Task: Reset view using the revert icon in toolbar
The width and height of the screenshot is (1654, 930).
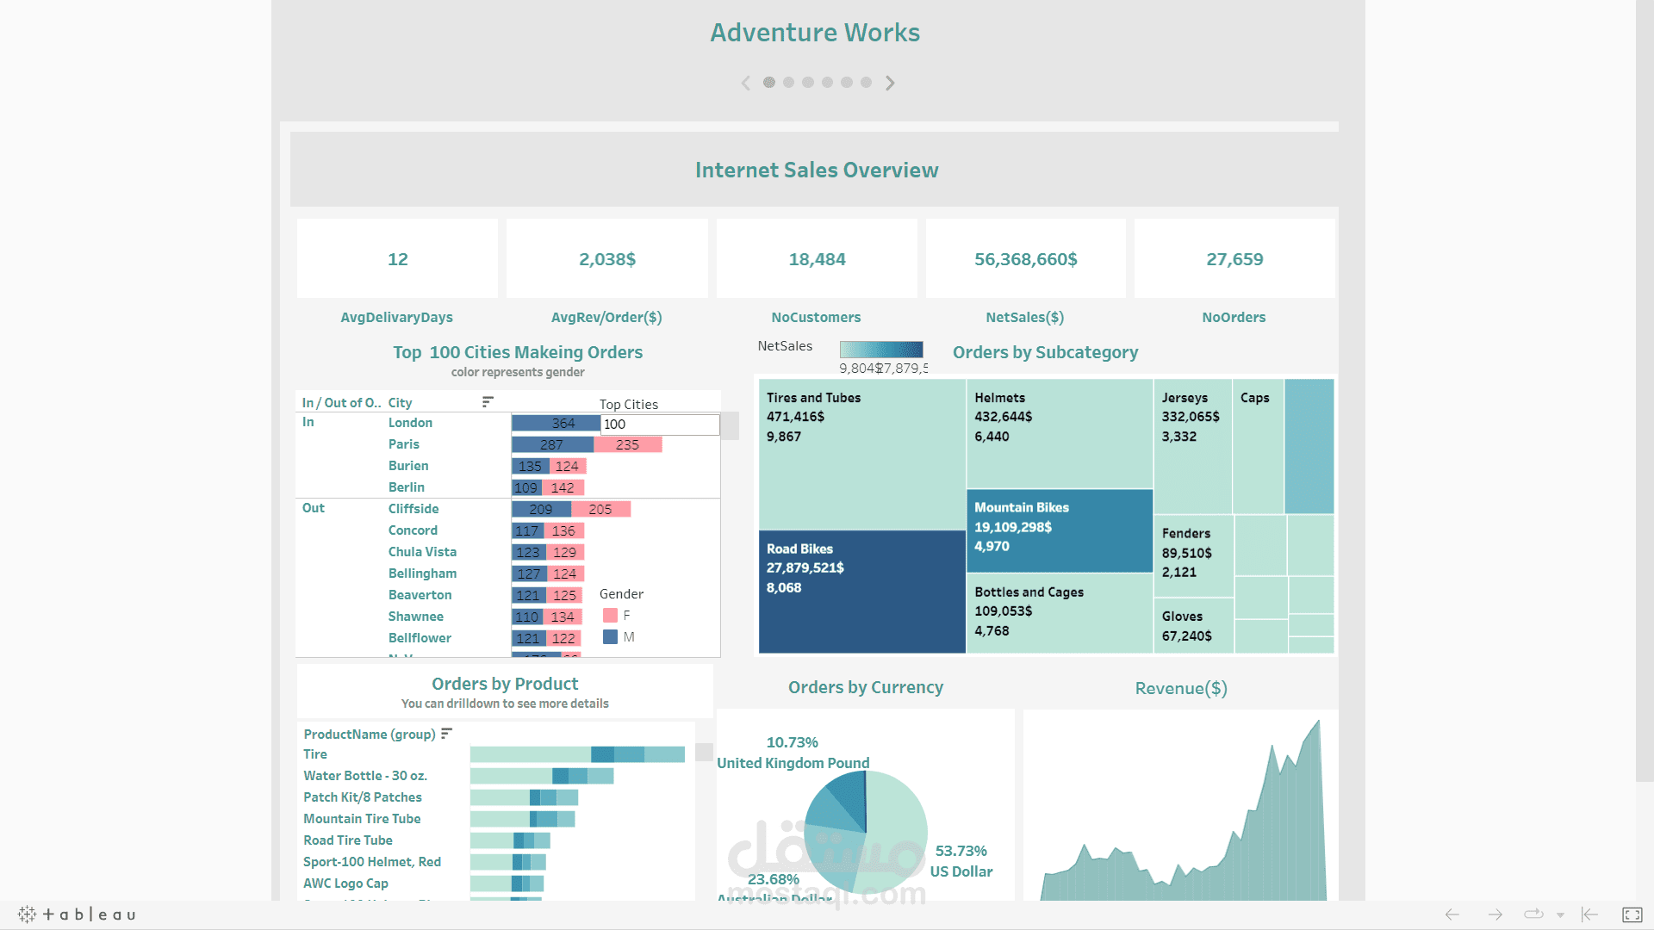Action: 1589,914
